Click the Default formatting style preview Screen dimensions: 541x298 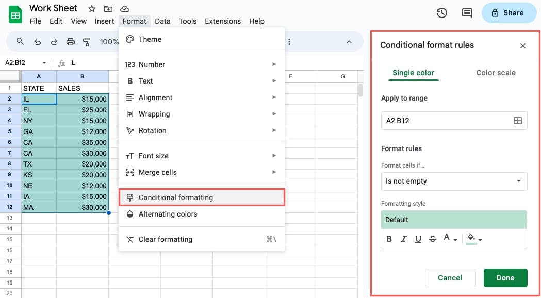[454, 220]
